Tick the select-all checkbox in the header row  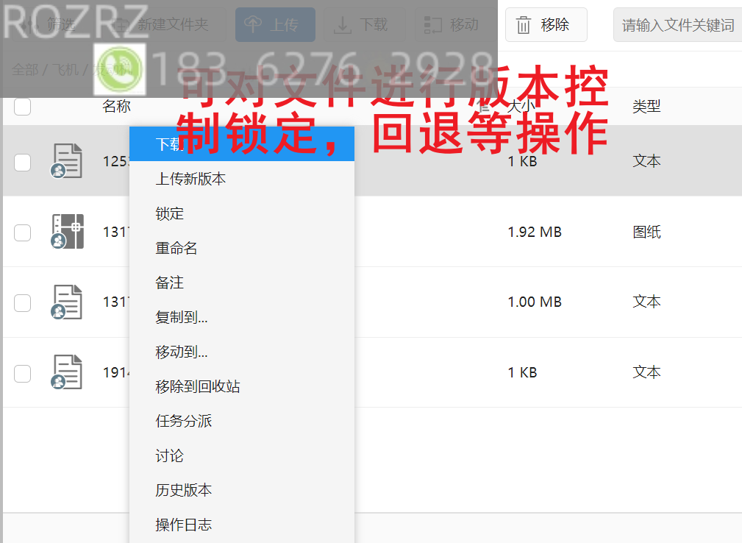(x=23, y=107)
